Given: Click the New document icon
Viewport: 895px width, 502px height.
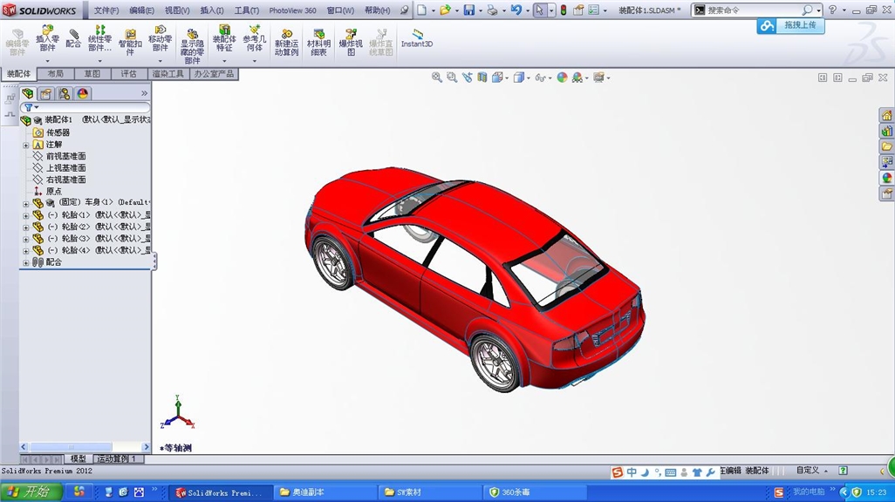Looking at the screenshot, I should 421,10.
